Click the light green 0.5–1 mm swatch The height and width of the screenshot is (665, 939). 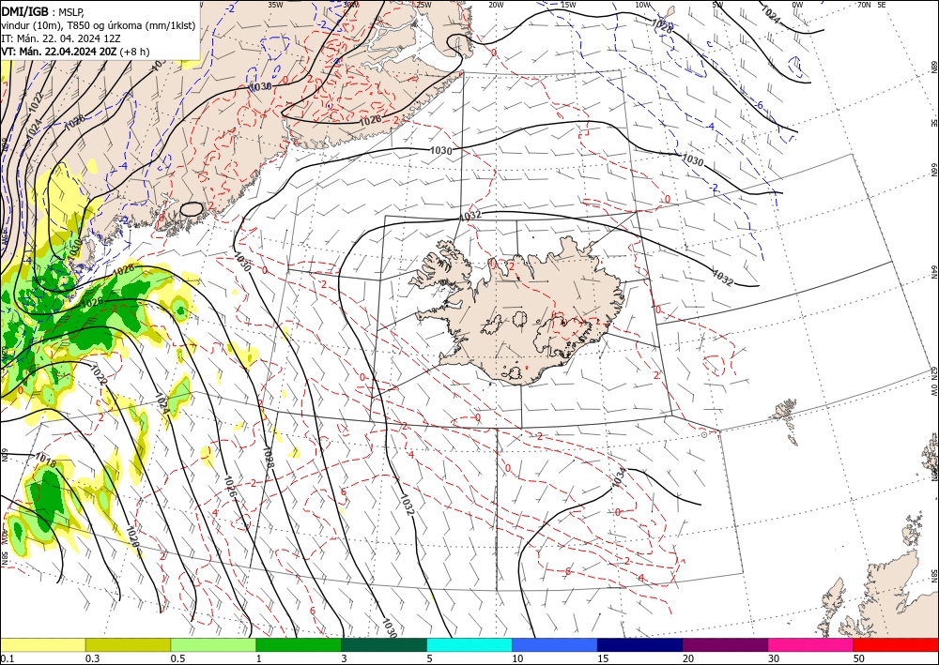213,644
